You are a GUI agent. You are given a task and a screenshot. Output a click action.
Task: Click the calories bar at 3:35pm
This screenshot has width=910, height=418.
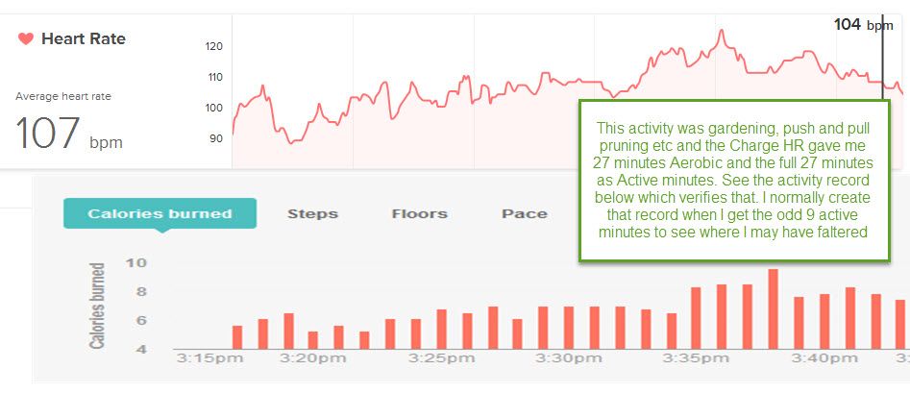(696, 318)
